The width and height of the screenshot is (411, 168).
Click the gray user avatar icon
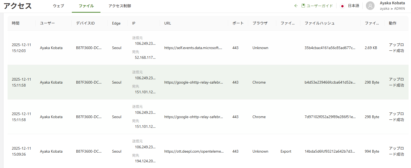coord(370,6)
